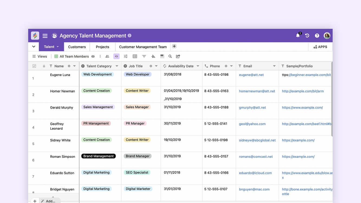The image size is (361, 203).
Task: Switch to the Projects tab
Action: coord(102,47)
